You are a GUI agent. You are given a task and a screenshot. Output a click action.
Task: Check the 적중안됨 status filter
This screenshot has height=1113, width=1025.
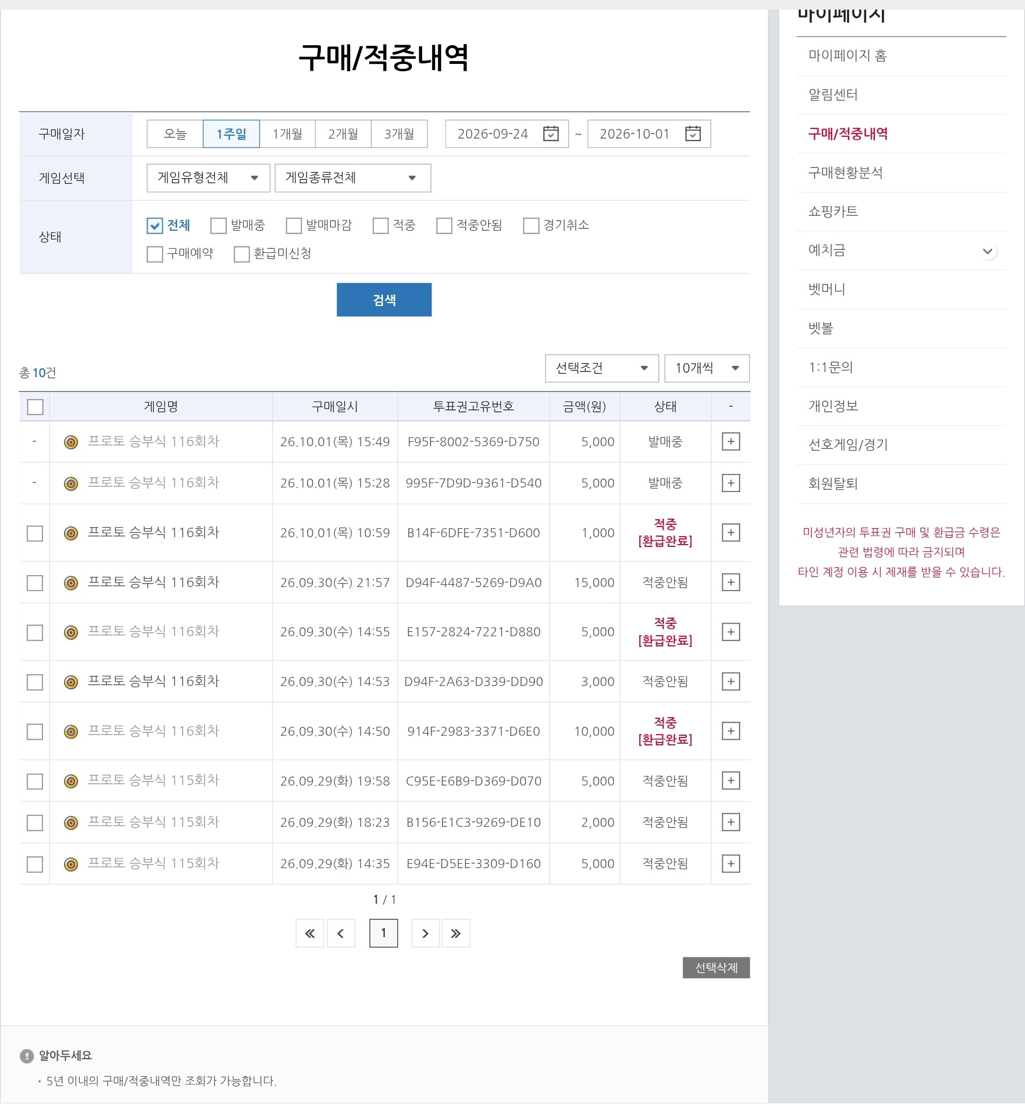point(444,226)
